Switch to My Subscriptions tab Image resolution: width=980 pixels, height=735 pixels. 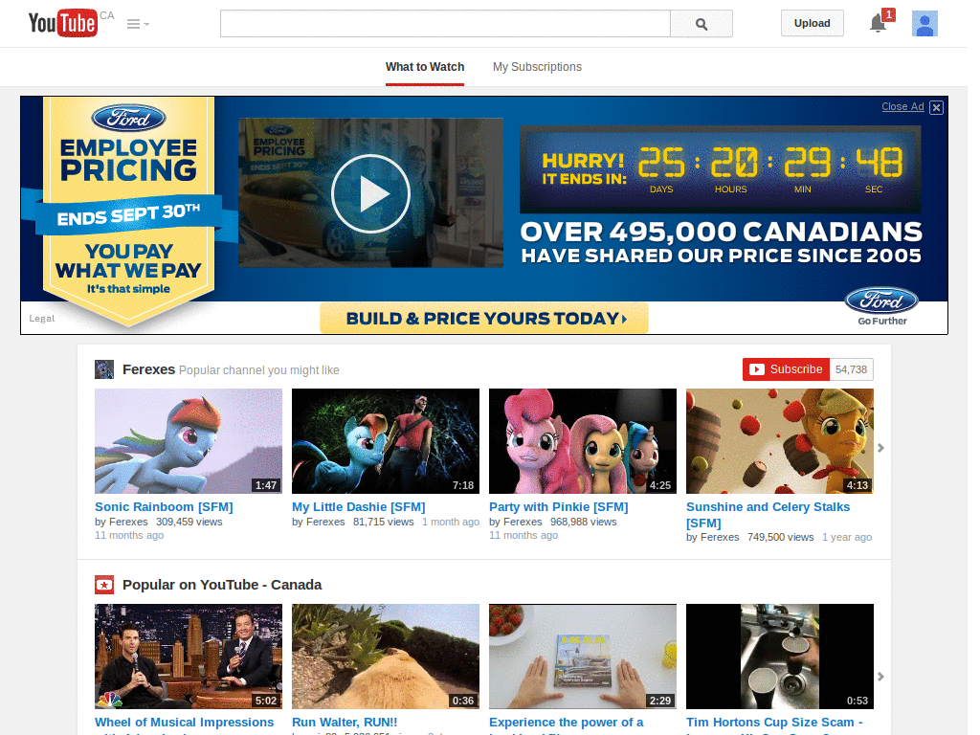coord(537,67)
